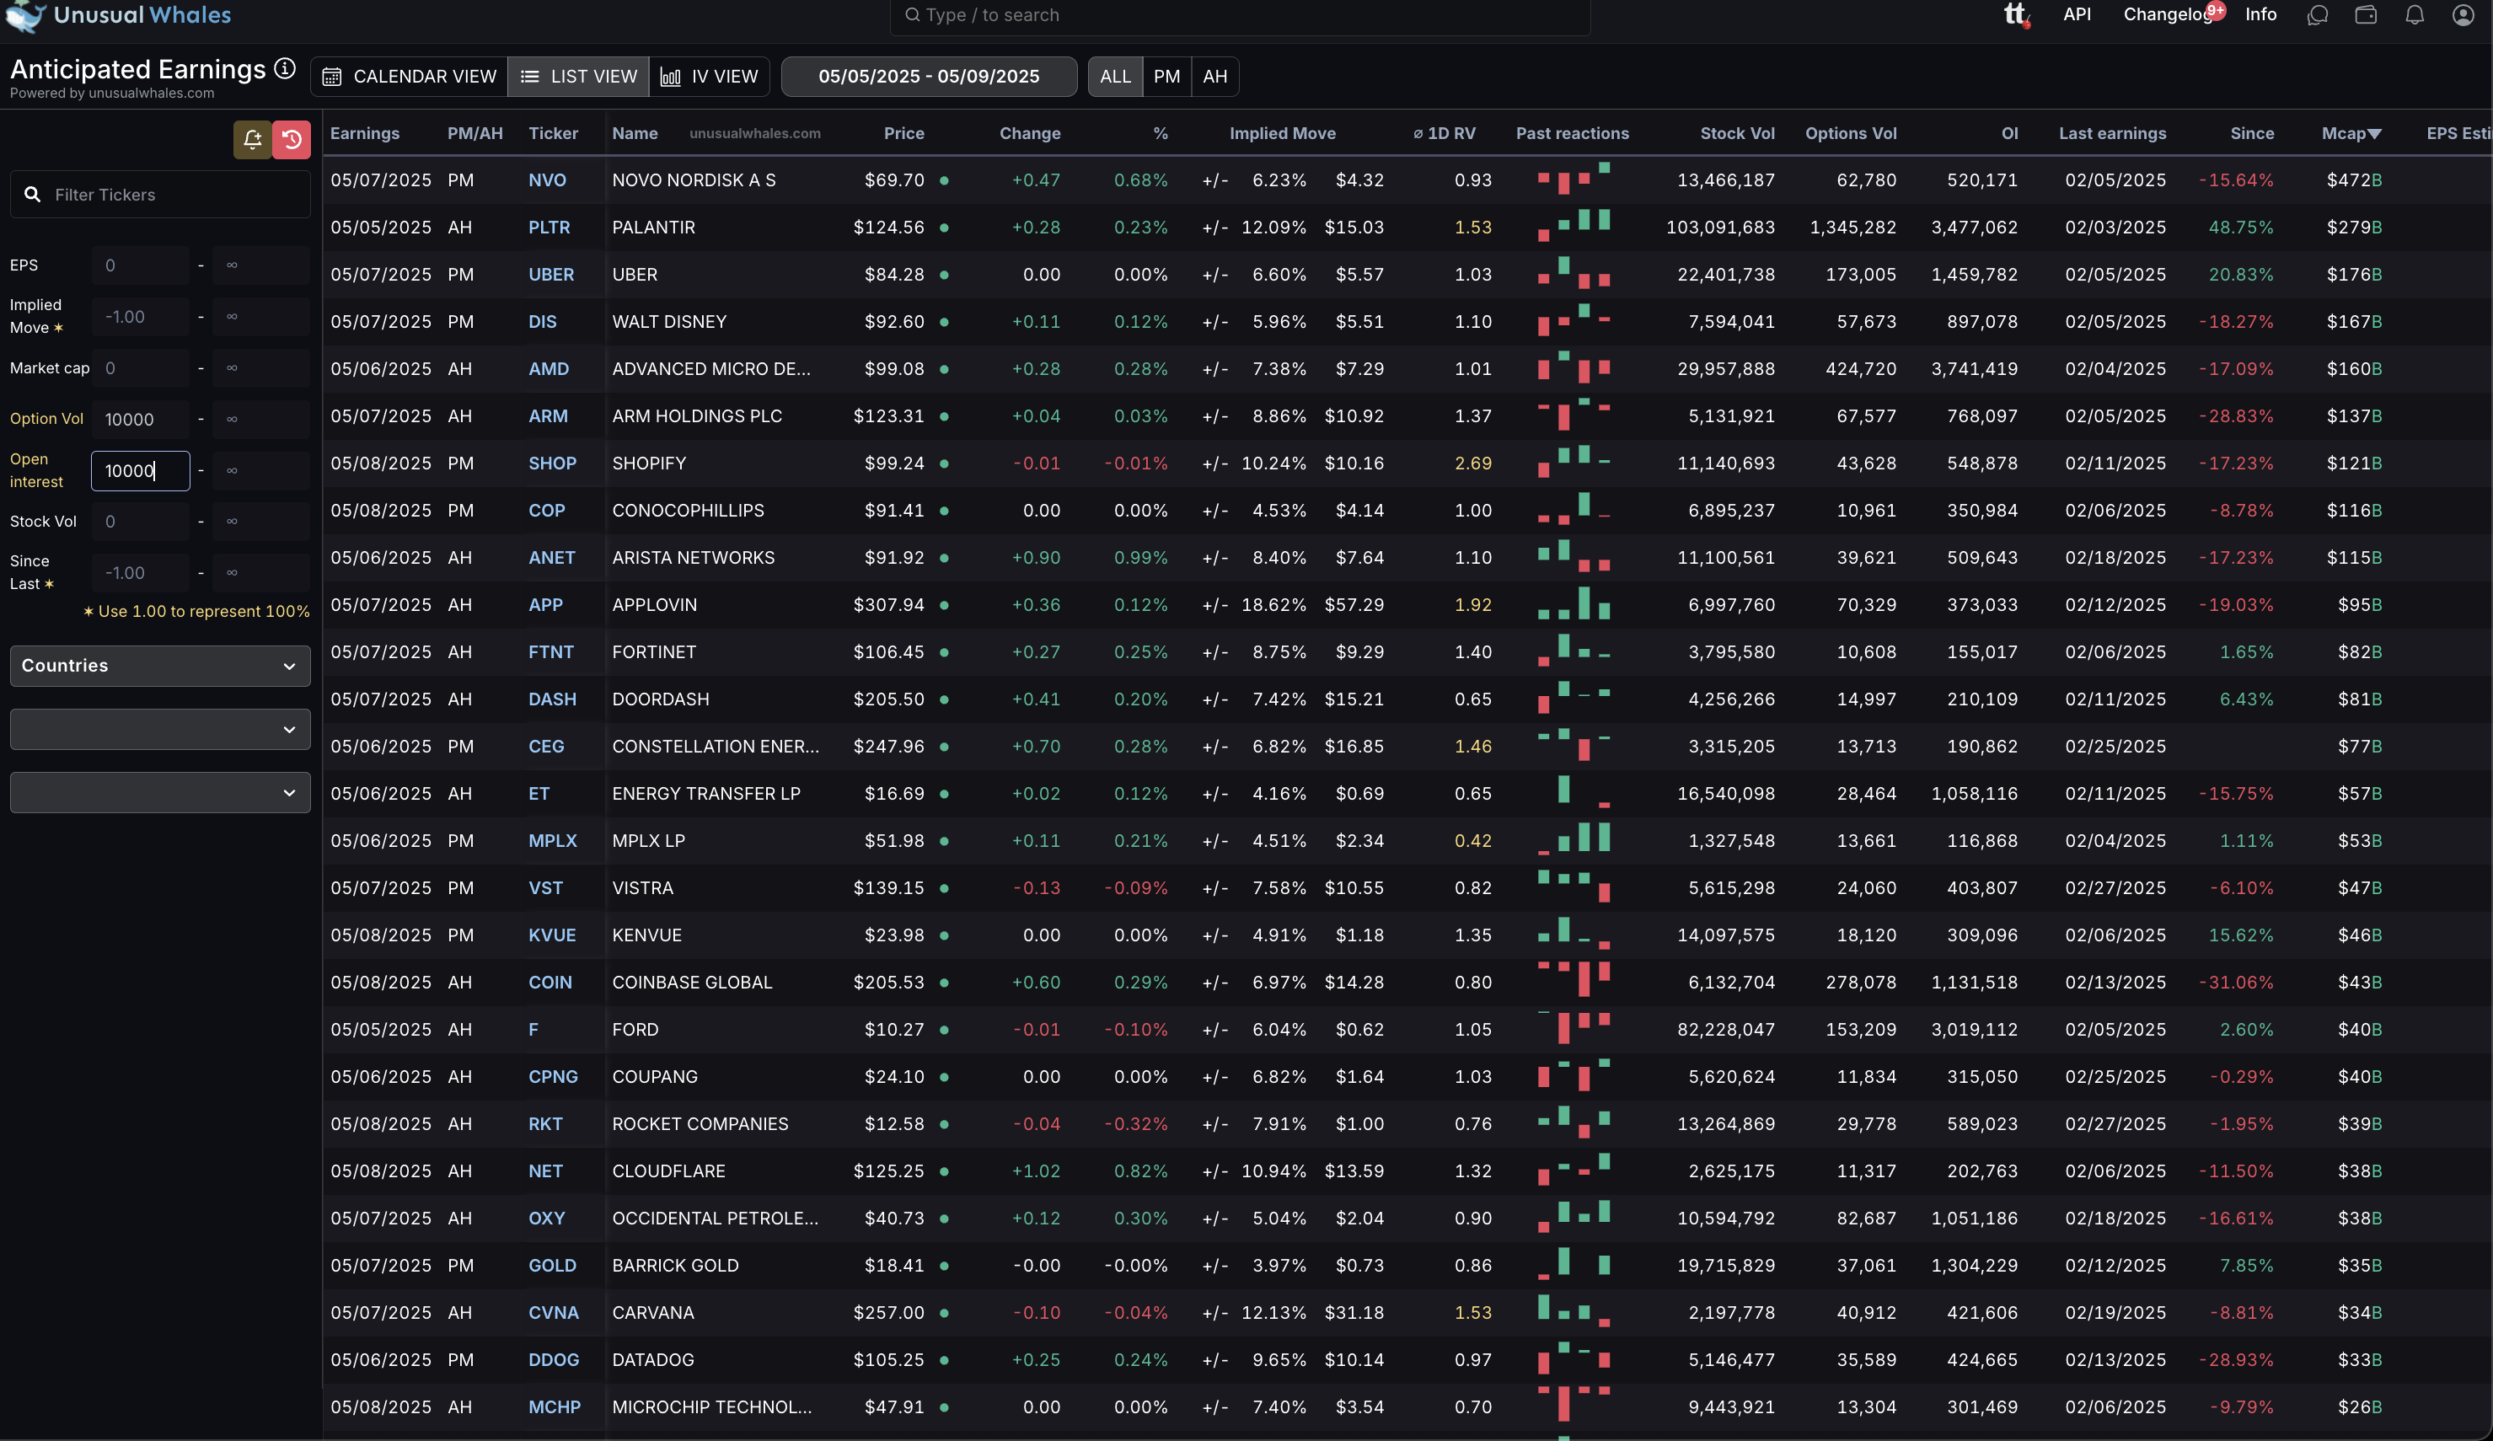
Task: Open the NVO ticker link
Action: 547,180
